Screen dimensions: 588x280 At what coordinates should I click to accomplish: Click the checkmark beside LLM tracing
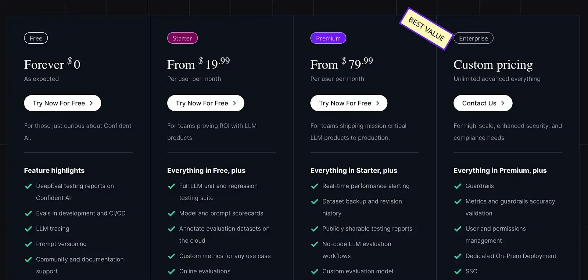click(28, 229)
